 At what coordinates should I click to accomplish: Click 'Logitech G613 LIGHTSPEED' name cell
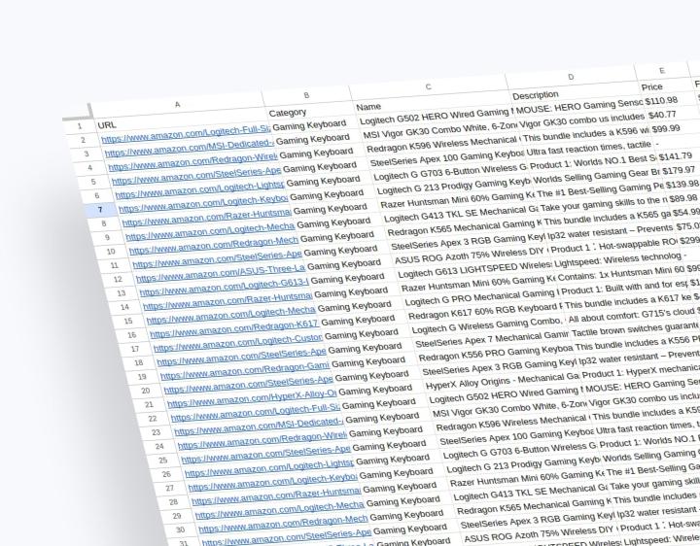point(475,270)
